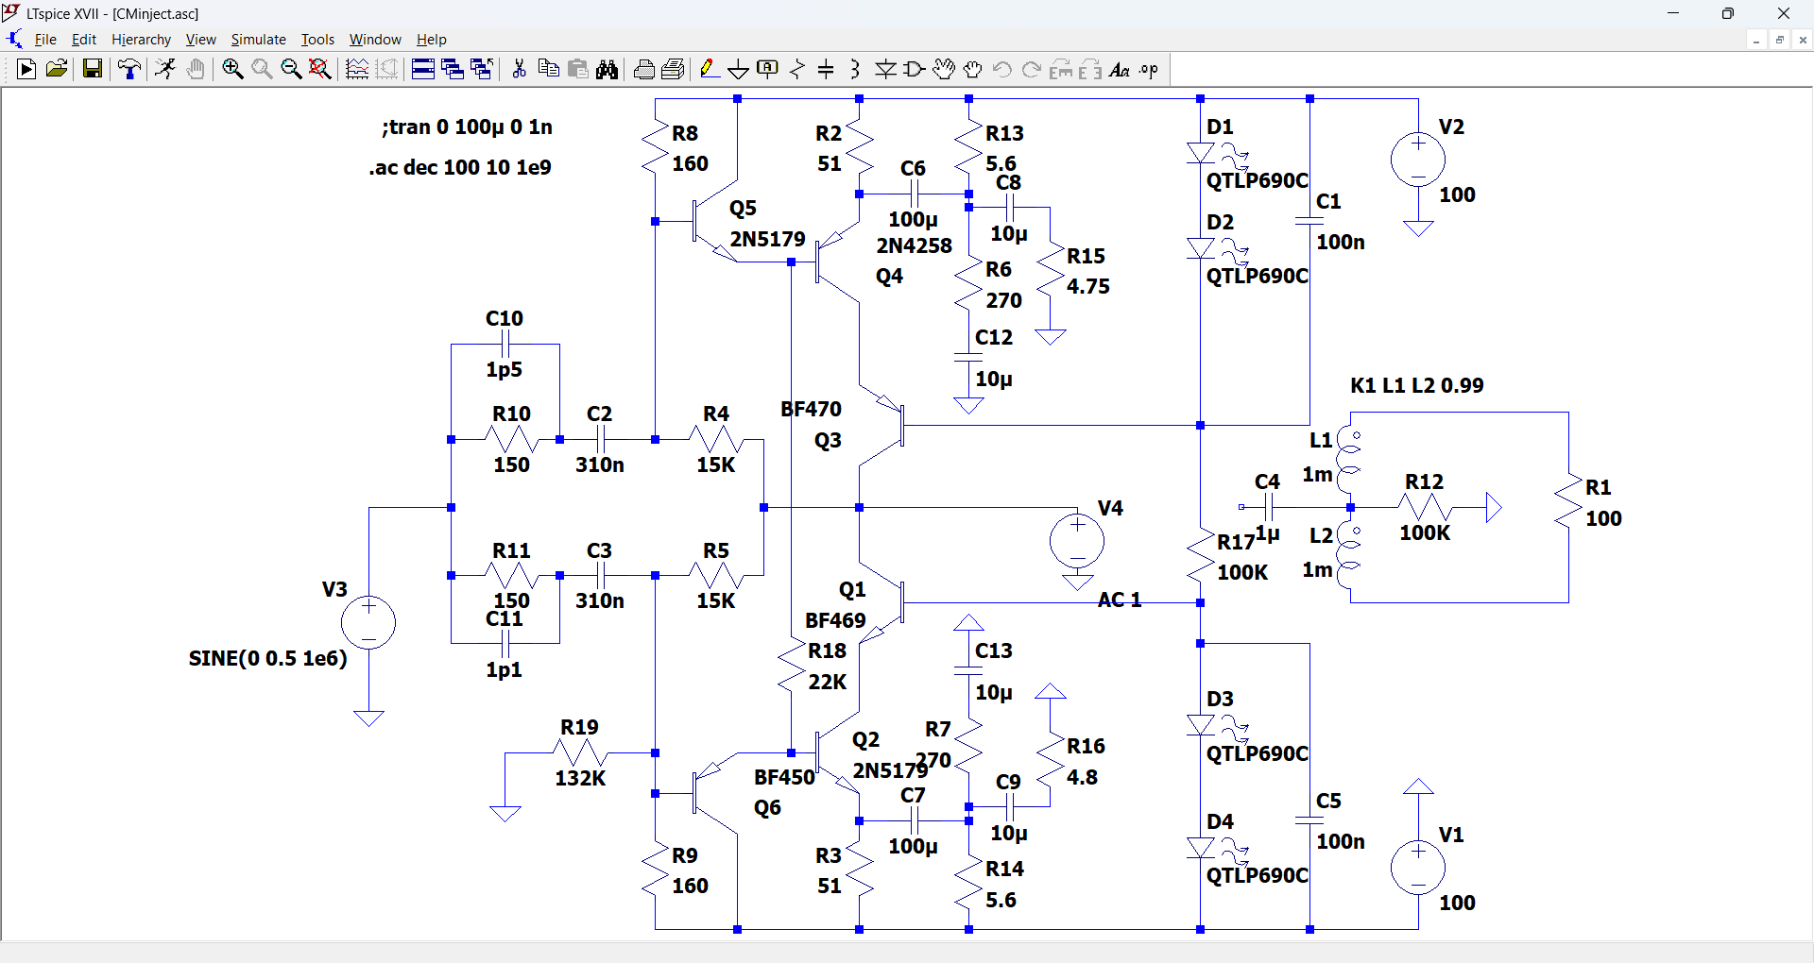Add a SPICE directive with the .op icon
The width and height of the screenshot is (1814, 963).
1149,69
